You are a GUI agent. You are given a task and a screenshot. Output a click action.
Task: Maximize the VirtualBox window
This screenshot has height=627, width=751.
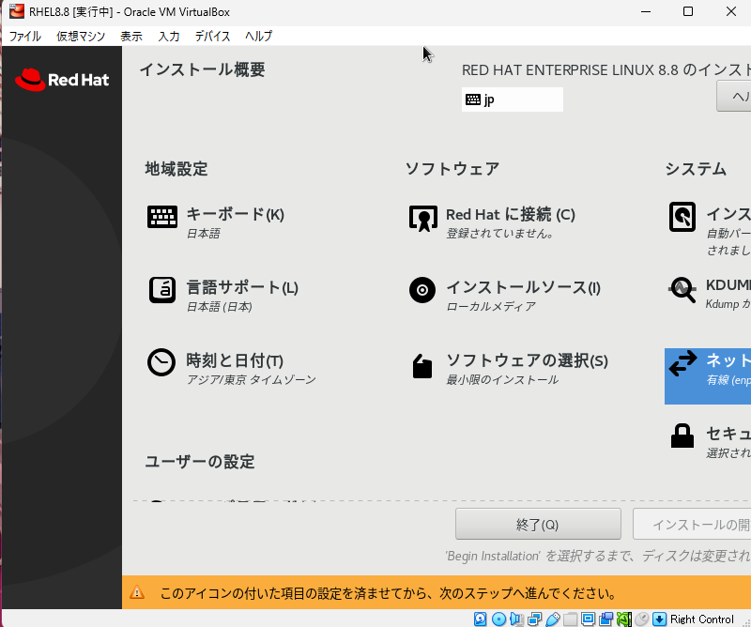[688, 11]
